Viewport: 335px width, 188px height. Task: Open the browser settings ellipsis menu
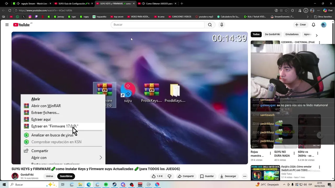(319, 10)
